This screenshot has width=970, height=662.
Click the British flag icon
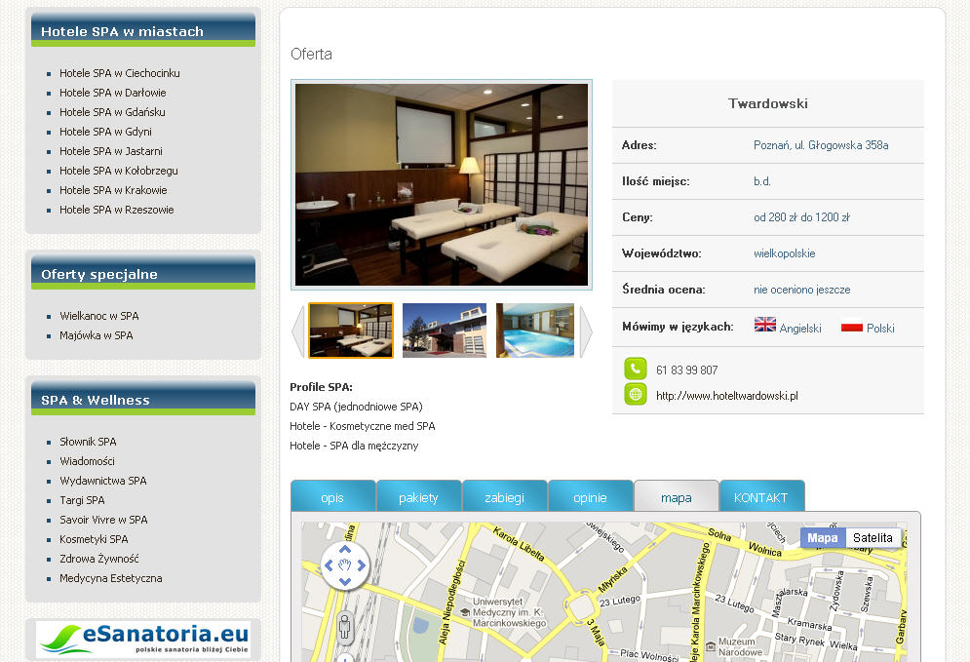(x=764, y=325)
